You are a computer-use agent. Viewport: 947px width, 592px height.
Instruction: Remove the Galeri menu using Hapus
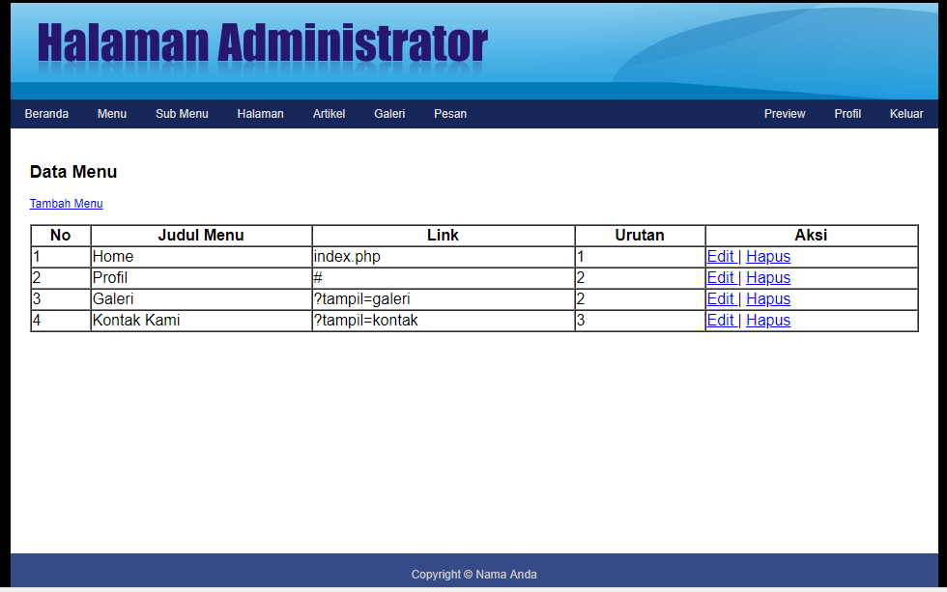tap(768, 299)
